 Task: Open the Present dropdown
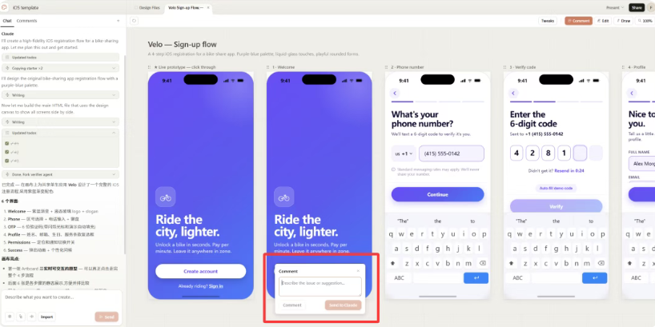(615, 7)
